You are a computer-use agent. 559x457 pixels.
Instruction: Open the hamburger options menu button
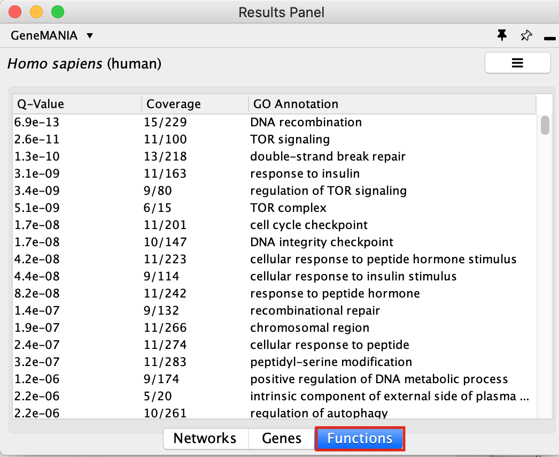click(x=517, y=63)
